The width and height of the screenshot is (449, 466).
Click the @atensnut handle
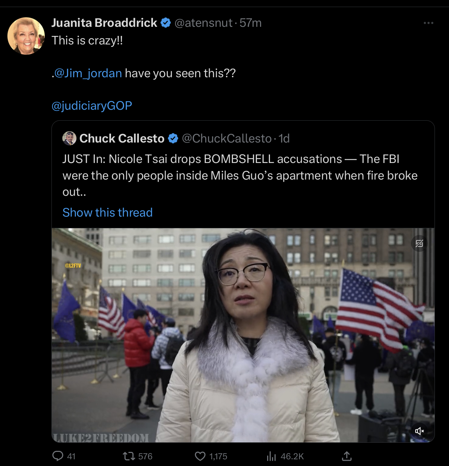click(x=203, y=23)
